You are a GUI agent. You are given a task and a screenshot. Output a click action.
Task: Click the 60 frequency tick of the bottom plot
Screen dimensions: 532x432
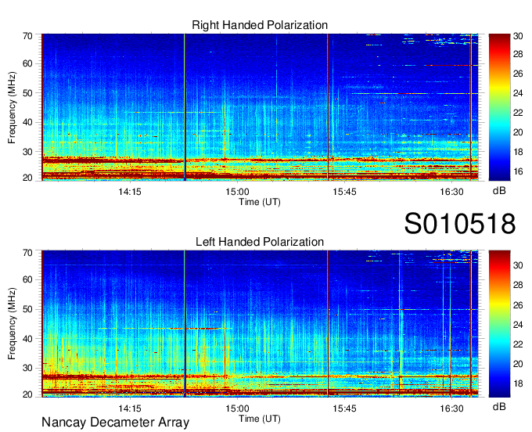27,279
